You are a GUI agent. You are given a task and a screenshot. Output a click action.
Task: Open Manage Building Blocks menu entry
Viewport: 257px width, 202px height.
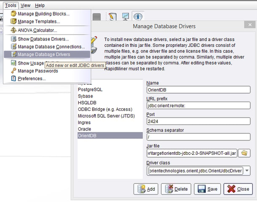(x=43, y=14)
